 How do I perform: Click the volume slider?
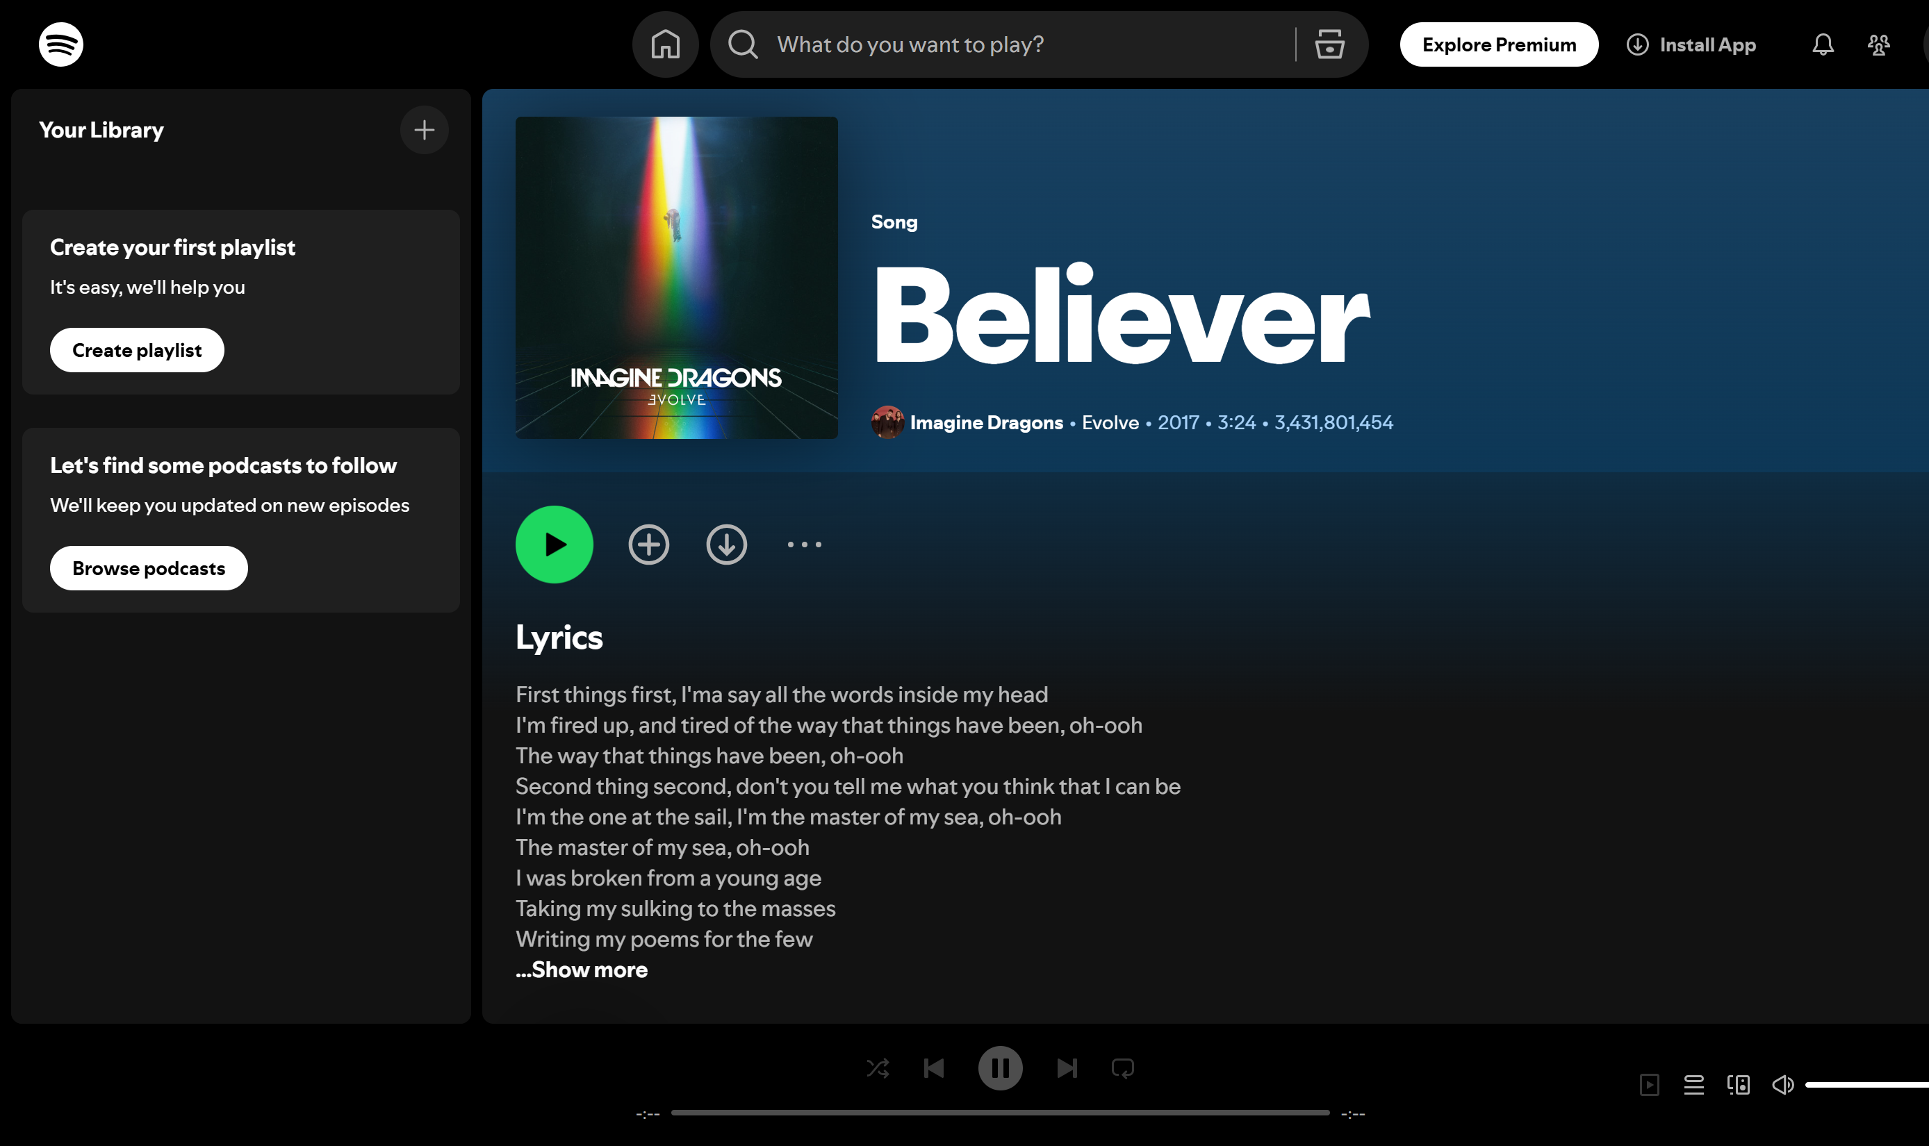click(1866, 1084)
